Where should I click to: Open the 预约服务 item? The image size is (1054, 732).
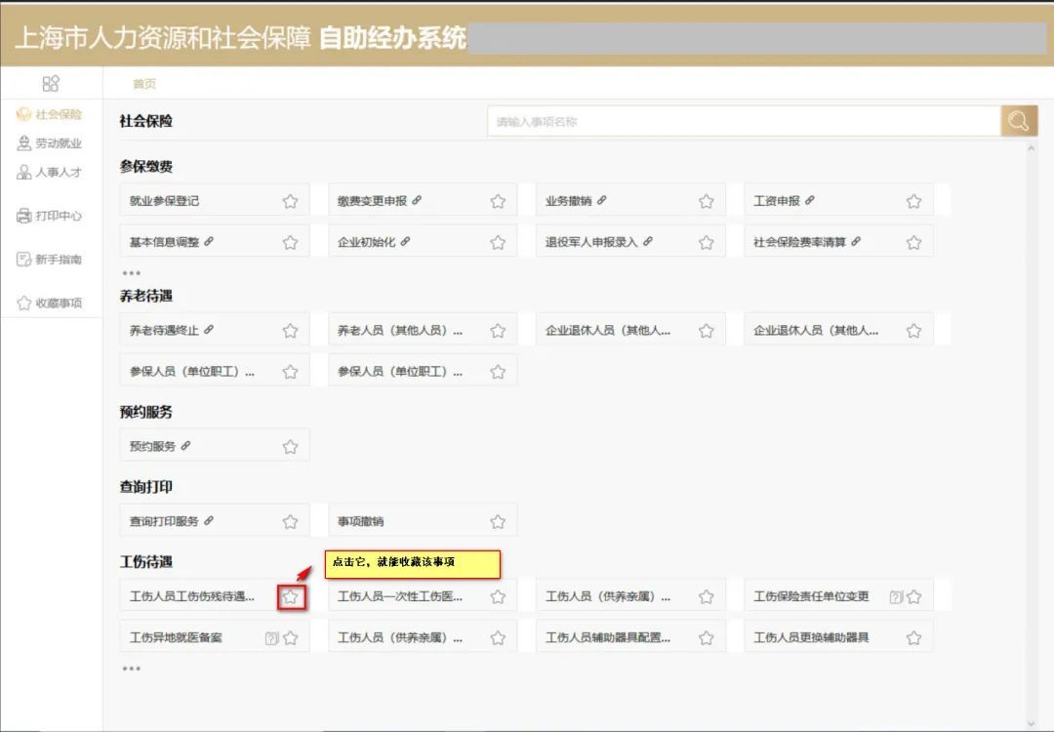click(x=215, y=446)
